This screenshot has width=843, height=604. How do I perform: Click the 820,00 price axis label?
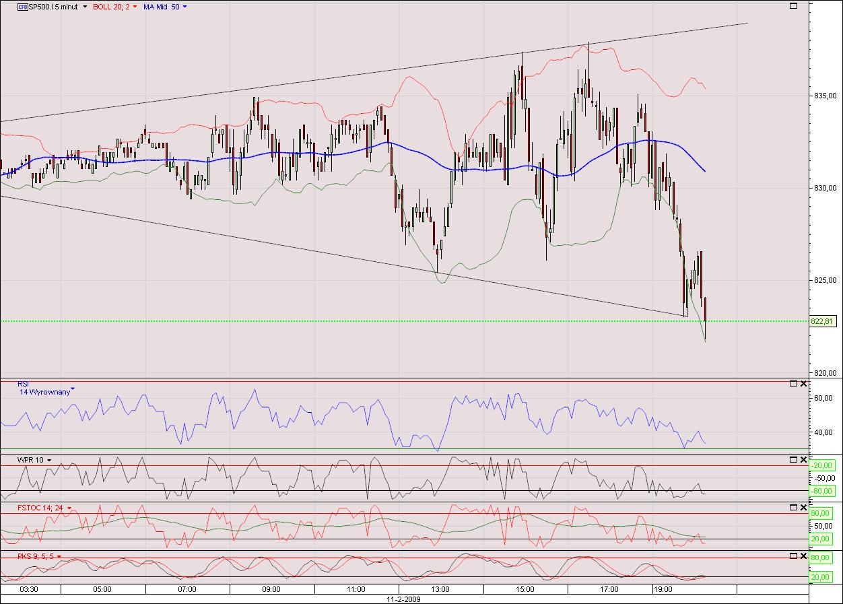click(825, 372)
